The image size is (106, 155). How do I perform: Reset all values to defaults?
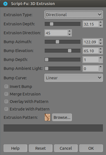click(x=41, y=148)
